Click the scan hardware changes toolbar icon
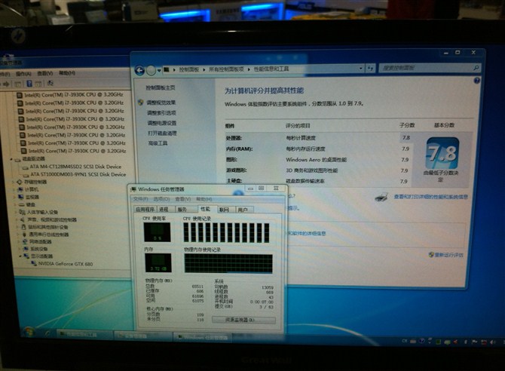The width and height of the screenshot is (505, 371). pos(50,84)
